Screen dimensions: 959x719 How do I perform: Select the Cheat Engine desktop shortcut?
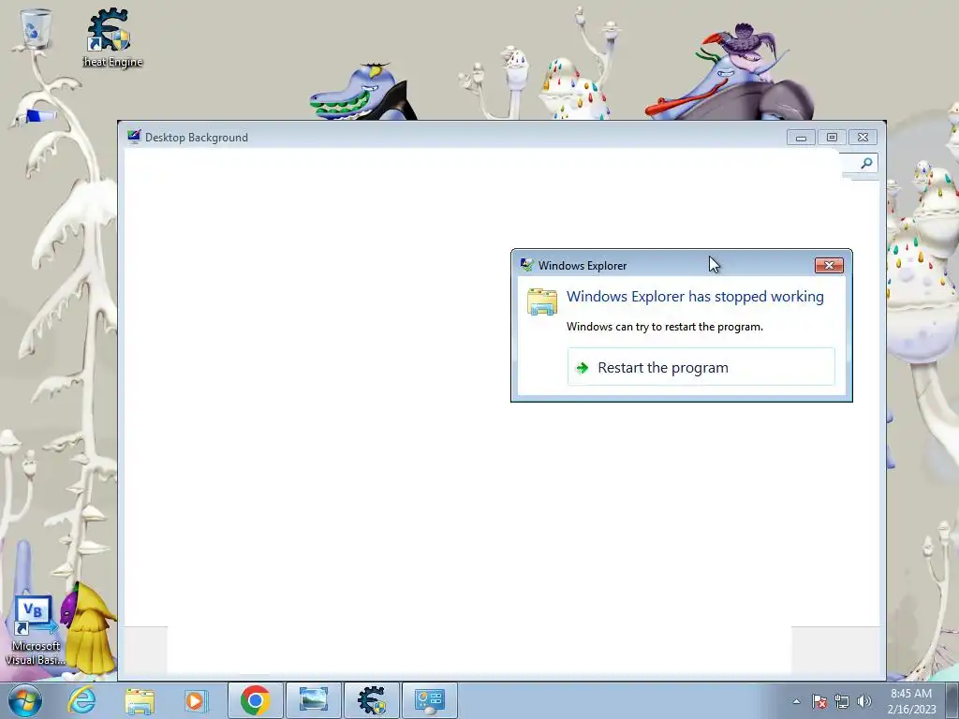point(111,37)
